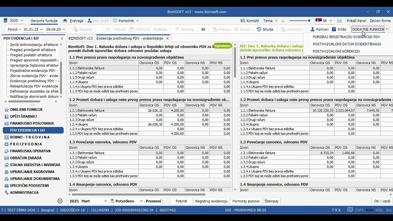Open Istorija history
Viewport: 393px width, 221px height.
[265, 29]
